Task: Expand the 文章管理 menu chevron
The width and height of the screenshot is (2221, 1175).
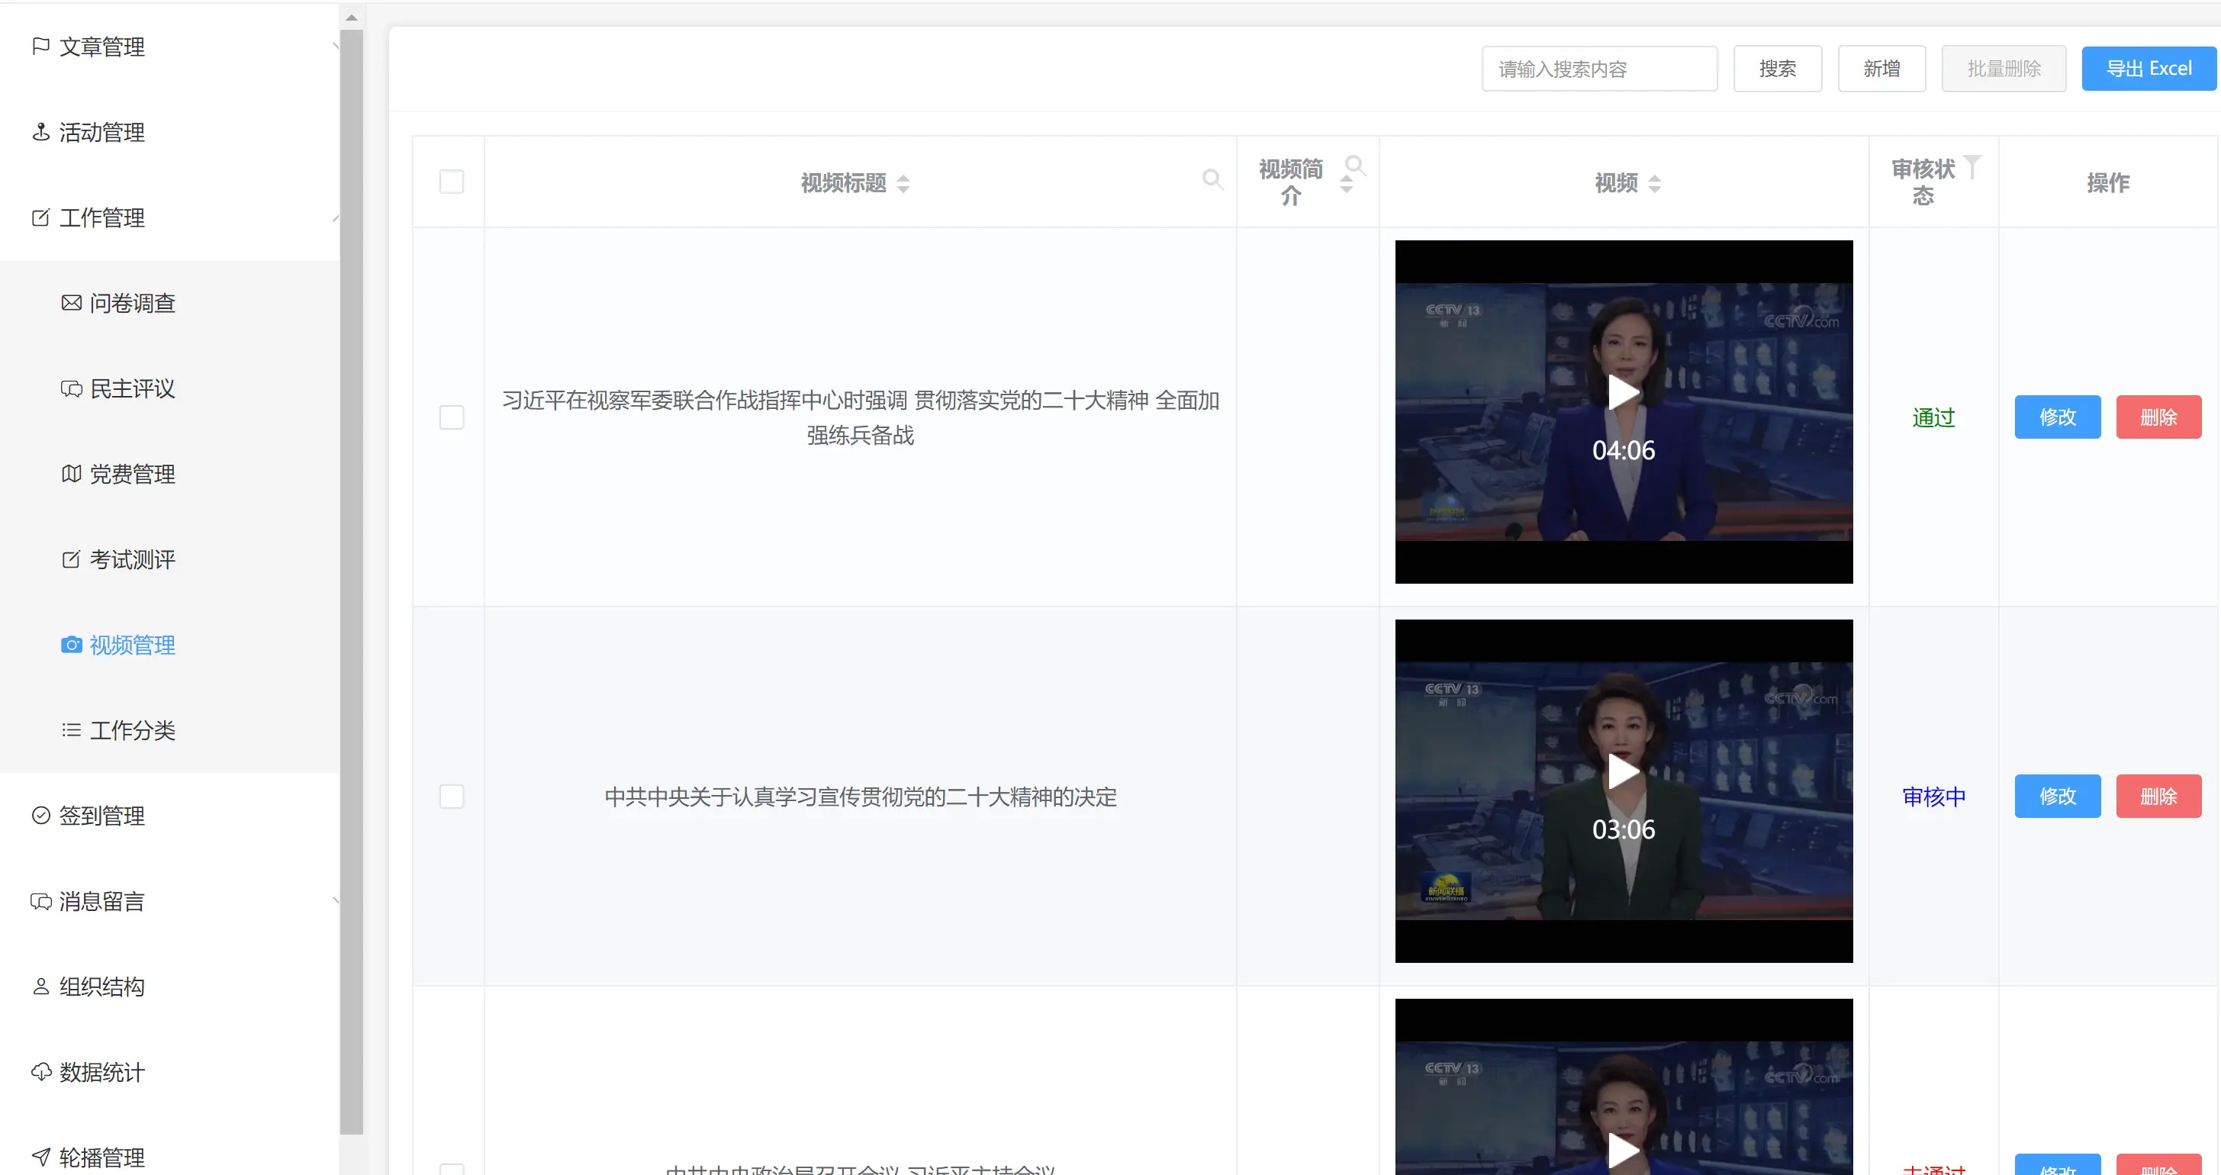Action: click(x=336, y=46)
